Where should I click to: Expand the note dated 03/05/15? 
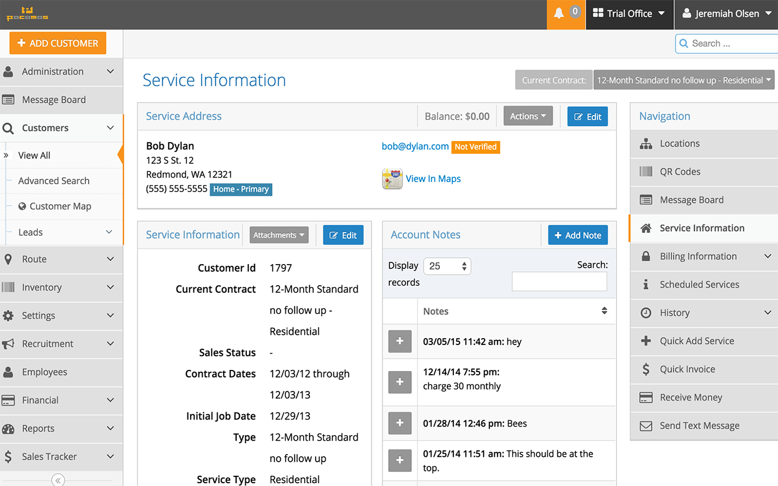(x=400, y=341)
